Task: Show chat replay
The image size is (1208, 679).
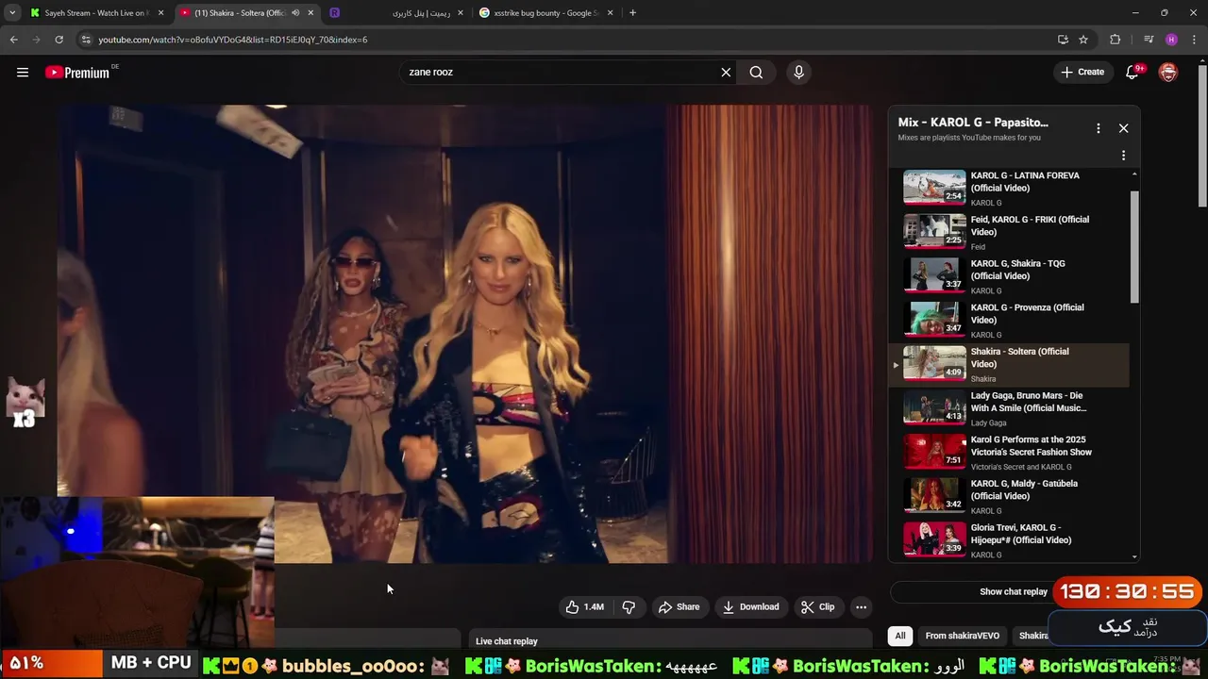Action: pyautogui.click(x=1014, y=592)
